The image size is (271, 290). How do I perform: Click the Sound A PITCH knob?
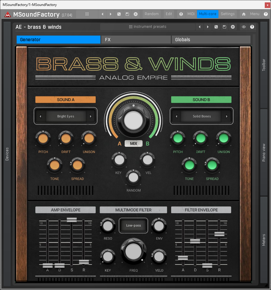click(x=43, y=138)
